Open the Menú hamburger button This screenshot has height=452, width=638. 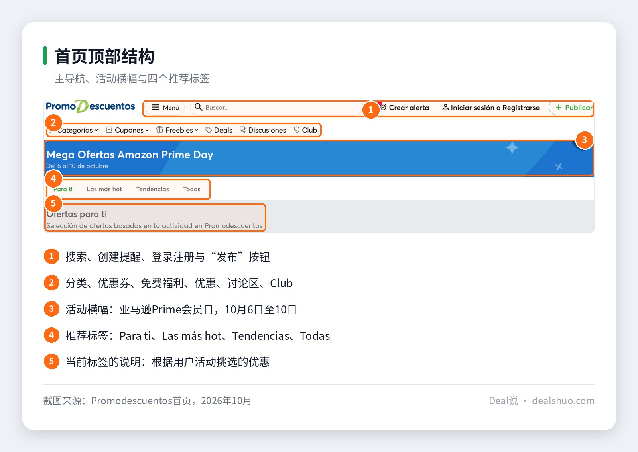click(165, 108)
